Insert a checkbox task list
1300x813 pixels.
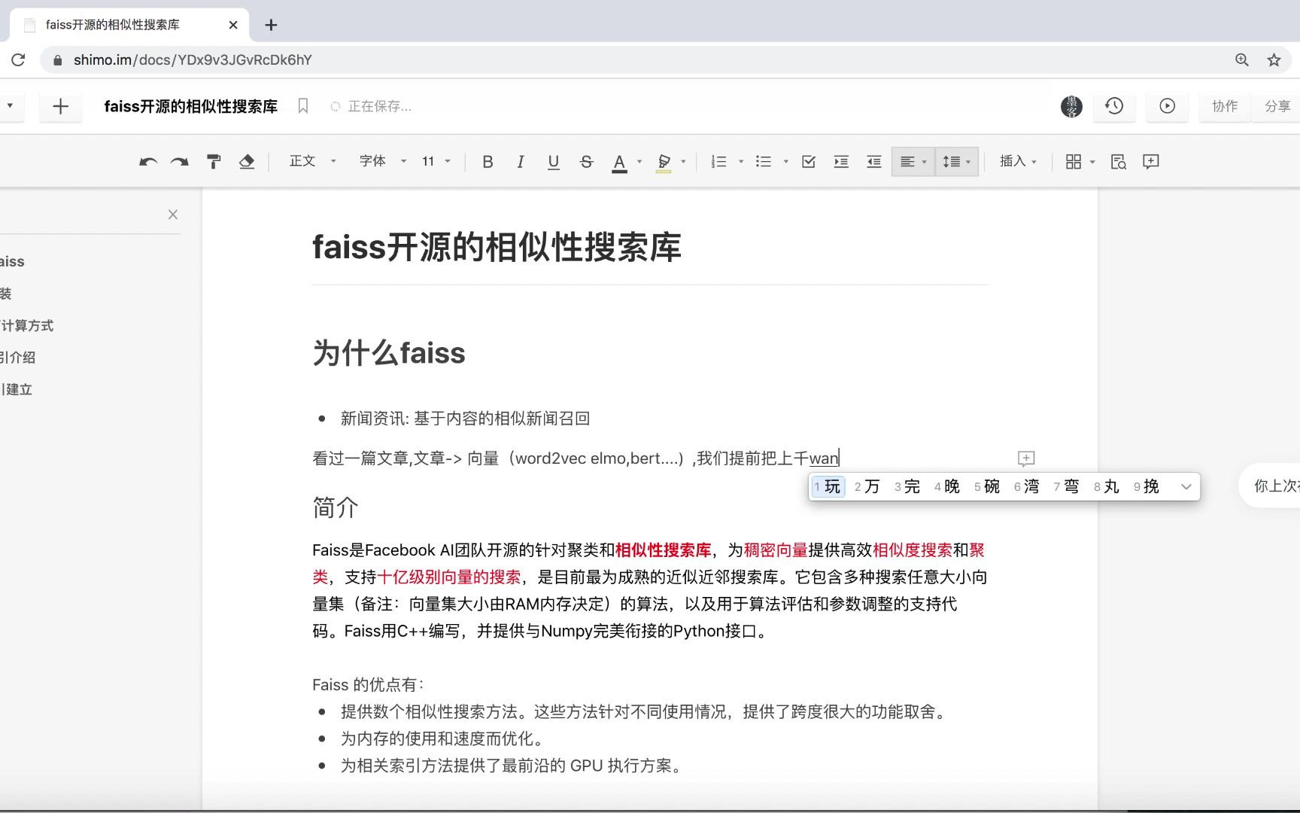(809, 162)
